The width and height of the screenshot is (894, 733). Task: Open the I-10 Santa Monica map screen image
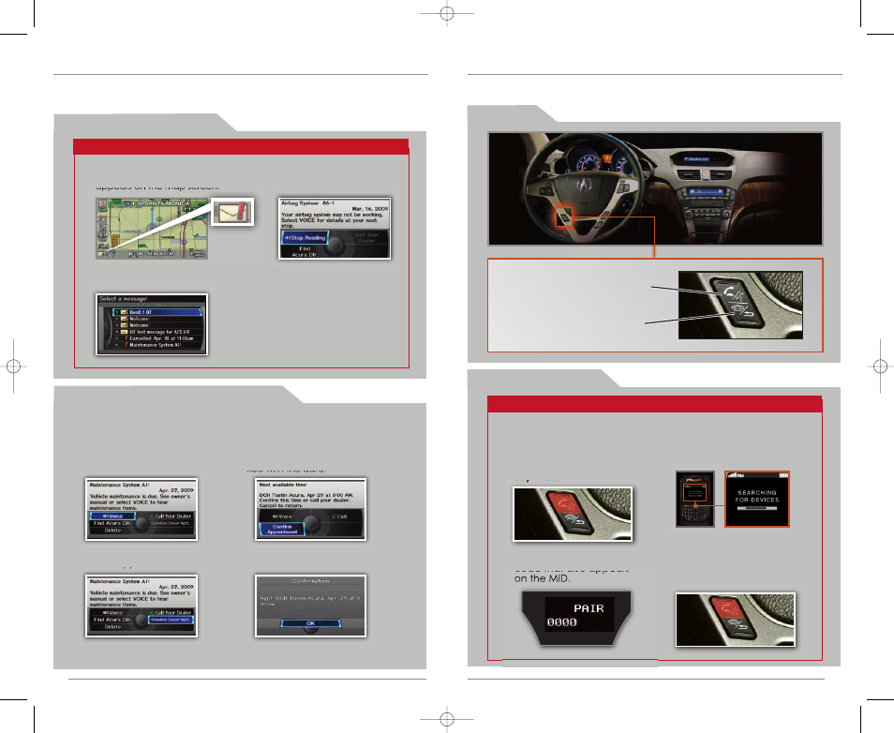click(152, 229)
